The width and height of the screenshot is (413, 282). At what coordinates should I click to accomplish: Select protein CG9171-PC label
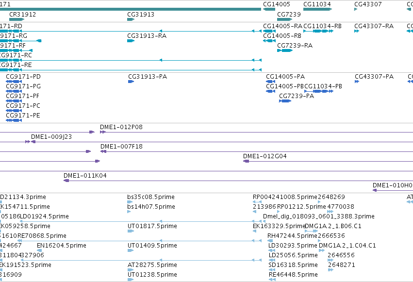click(x=23, y=106)
